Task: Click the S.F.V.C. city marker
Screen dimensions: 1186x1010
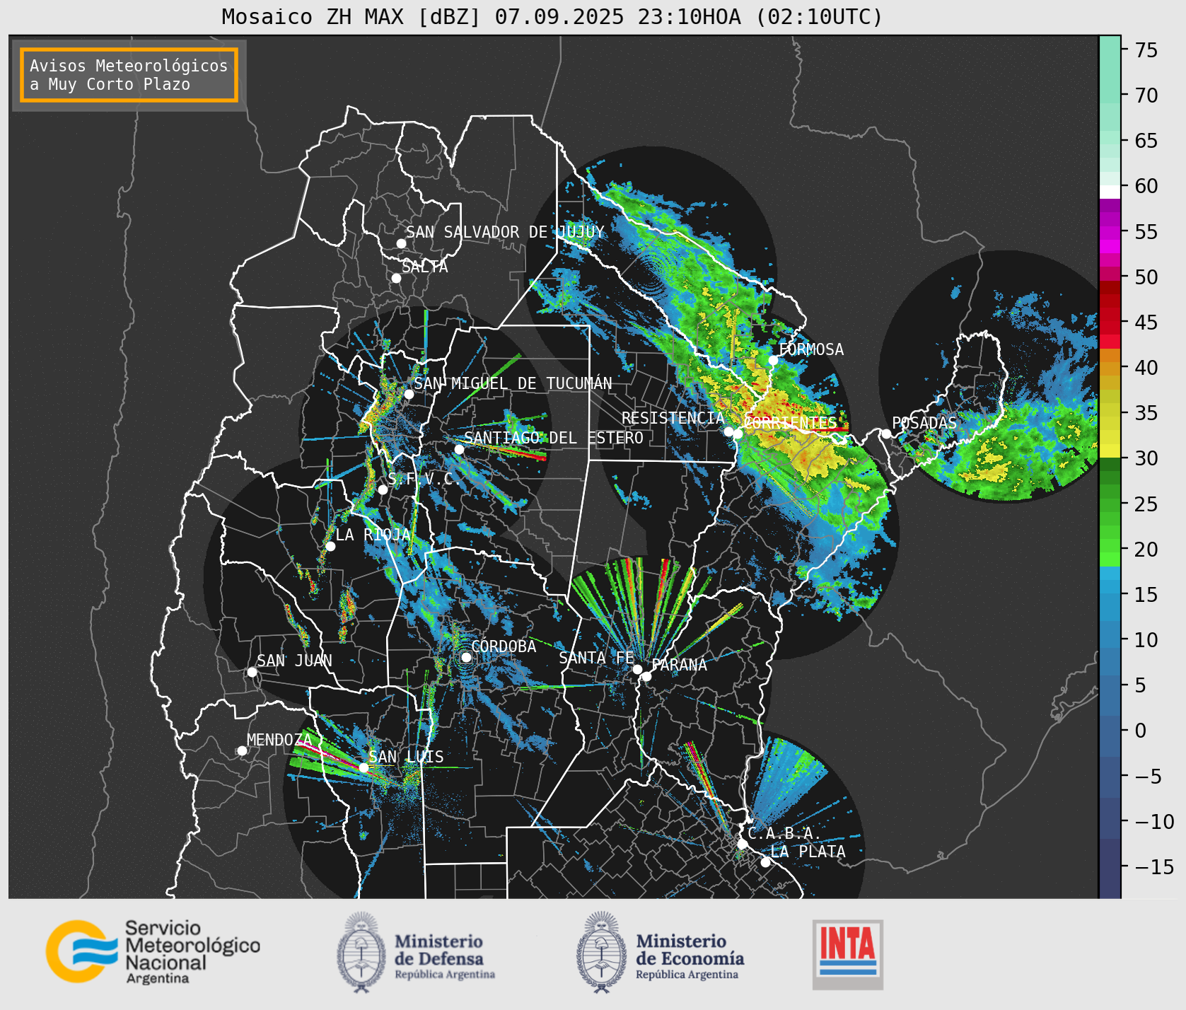Action: (383, 489)
